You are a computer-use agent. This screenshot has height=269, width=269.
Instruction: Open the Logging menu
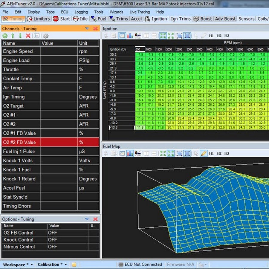pyautogui.click(x=81, y=12)
